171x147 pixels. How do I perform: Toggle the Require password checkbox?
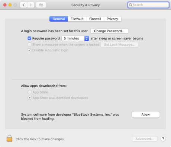point(29,38)
